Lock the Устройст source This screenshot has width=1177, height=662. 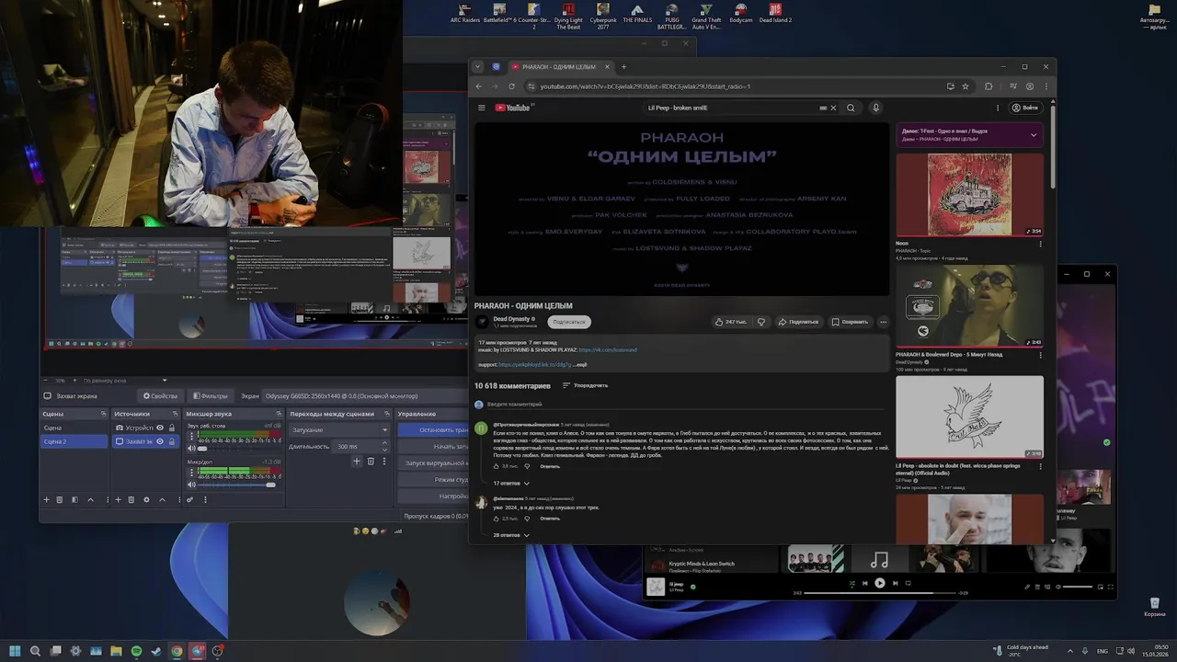point(172,428)
